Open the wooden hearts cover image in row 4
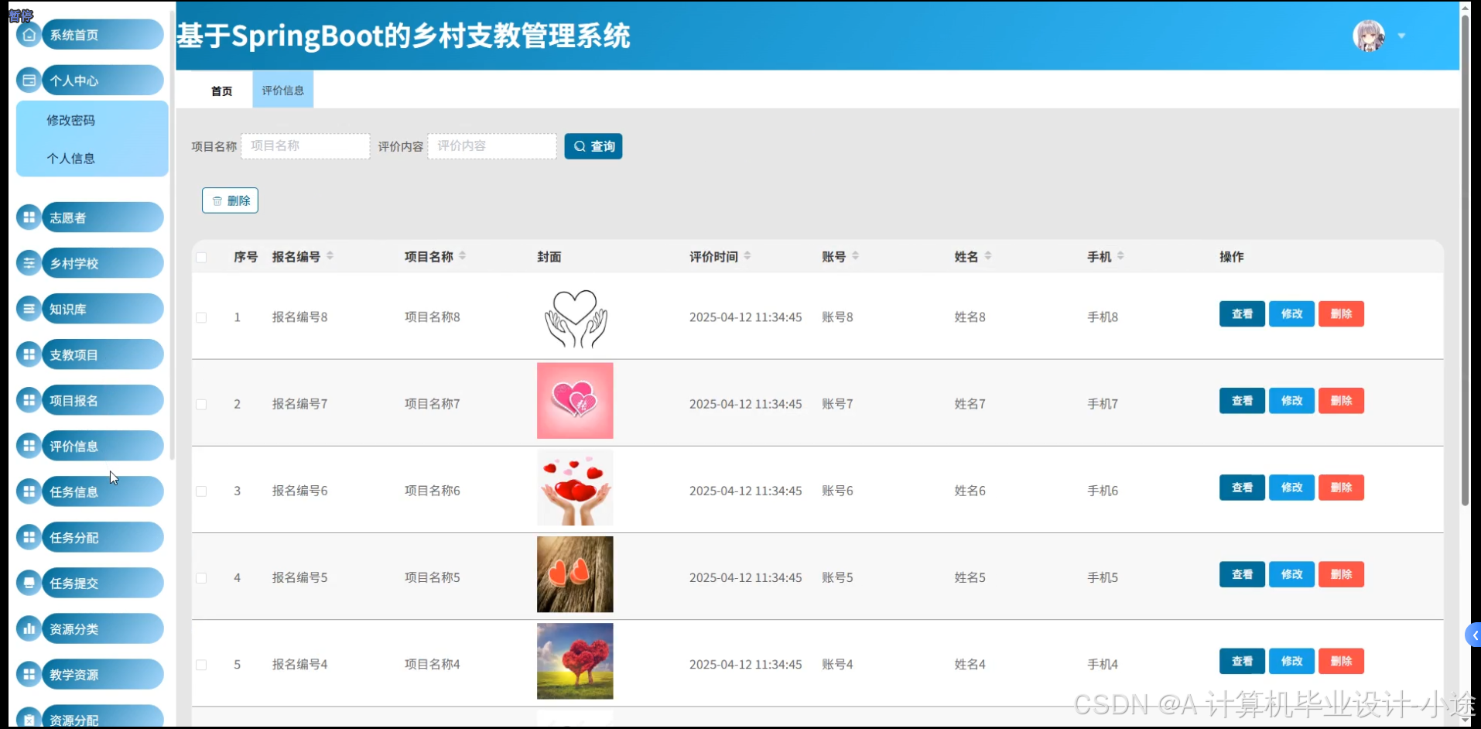The image size is (1481, 729). [x=575, y=574]
